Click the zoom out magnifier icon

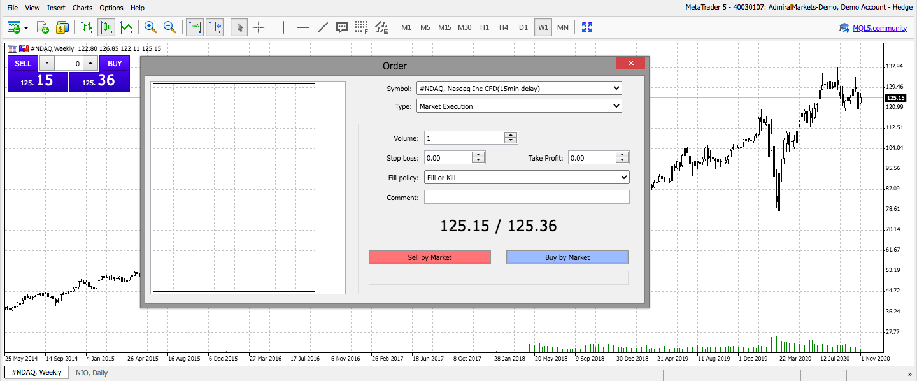[170, 27]
